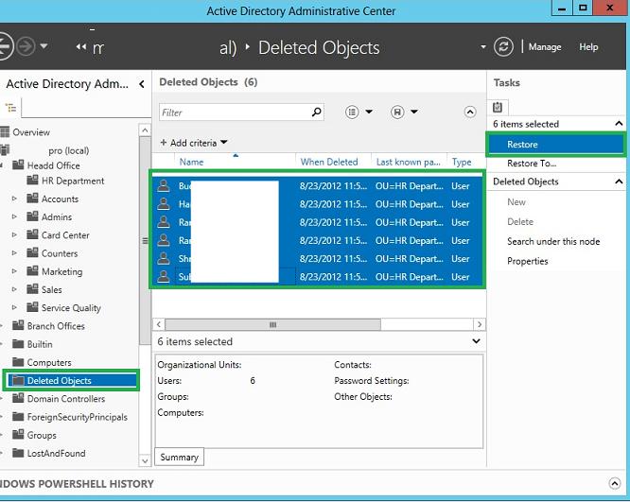The image size is (630, 502).
Task: Collapse Deleted Objects task section
Action: pos(619,182)
